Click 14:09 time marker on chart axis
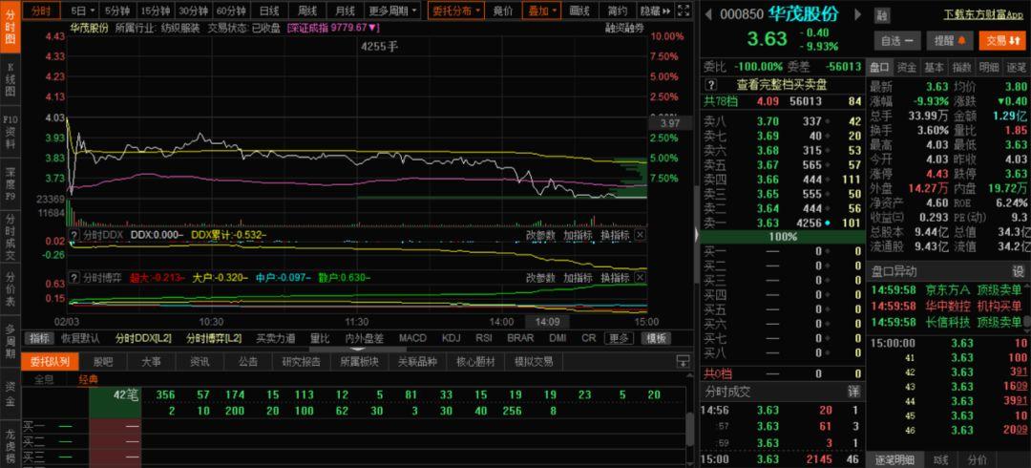The image size is (1031, 468). pyautogui.click(x=547, y=322)
